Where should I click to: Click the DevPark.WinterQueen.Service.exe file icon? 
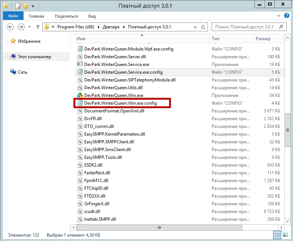[80, 64]
